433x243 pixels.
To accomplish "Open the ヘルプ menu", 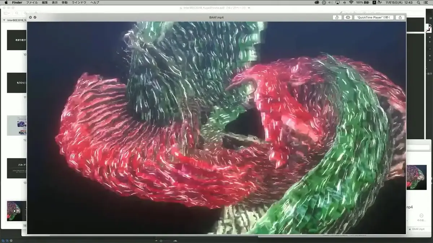I will [95, 3].
